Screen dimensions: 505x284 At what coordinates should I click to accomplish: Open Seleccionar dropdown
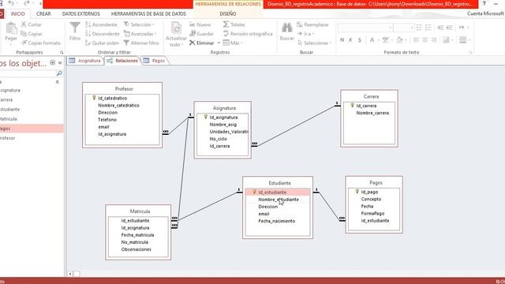click(x=314, y=43)
